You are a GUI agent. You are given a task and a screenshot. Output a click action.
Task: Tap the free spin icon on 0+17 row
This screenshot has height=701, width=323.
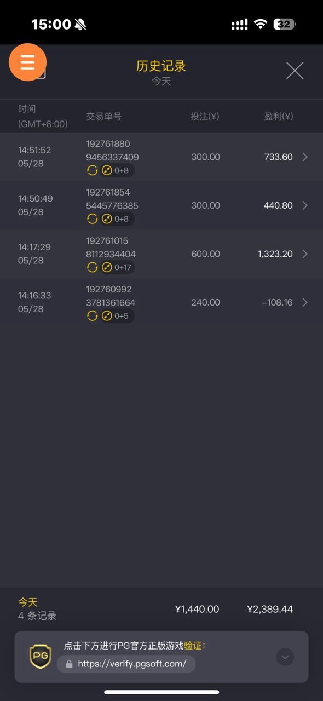92,268
